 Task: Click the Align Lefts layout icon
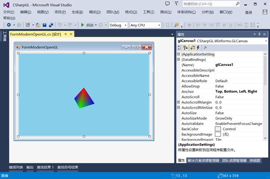point(198,25)
